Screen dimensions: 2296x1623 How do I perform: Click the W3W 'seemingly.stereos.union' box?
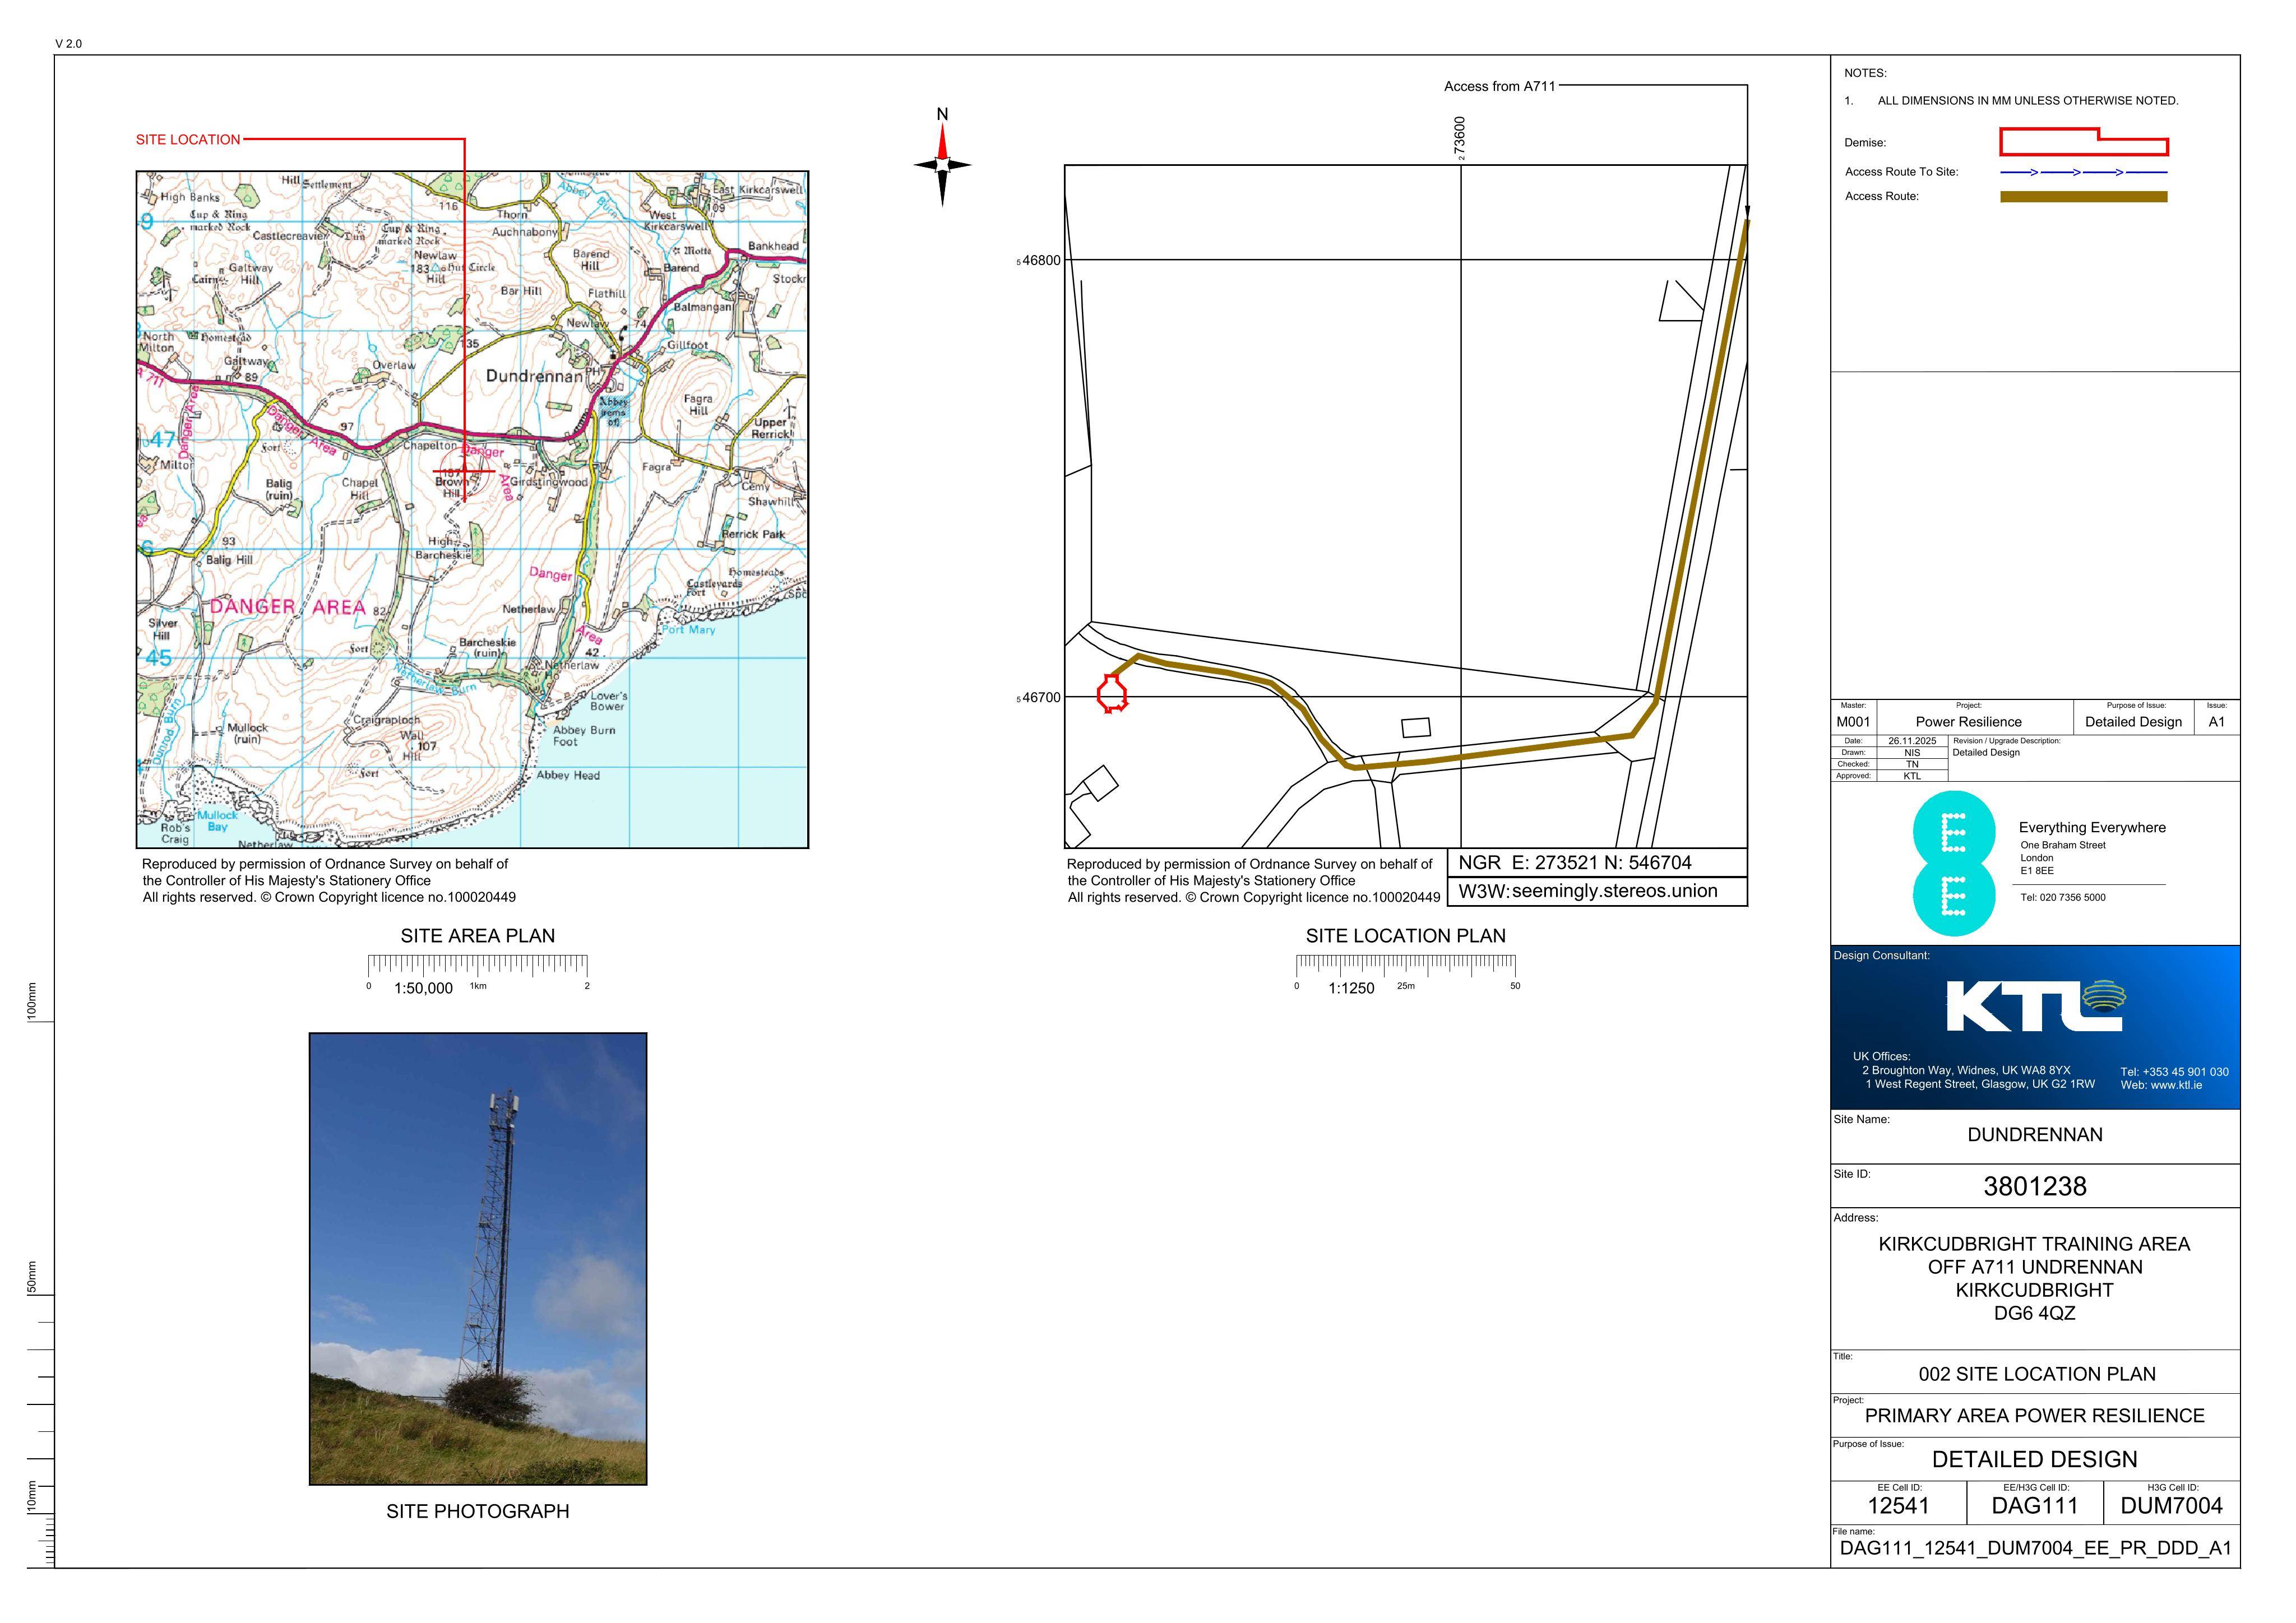1597,892
